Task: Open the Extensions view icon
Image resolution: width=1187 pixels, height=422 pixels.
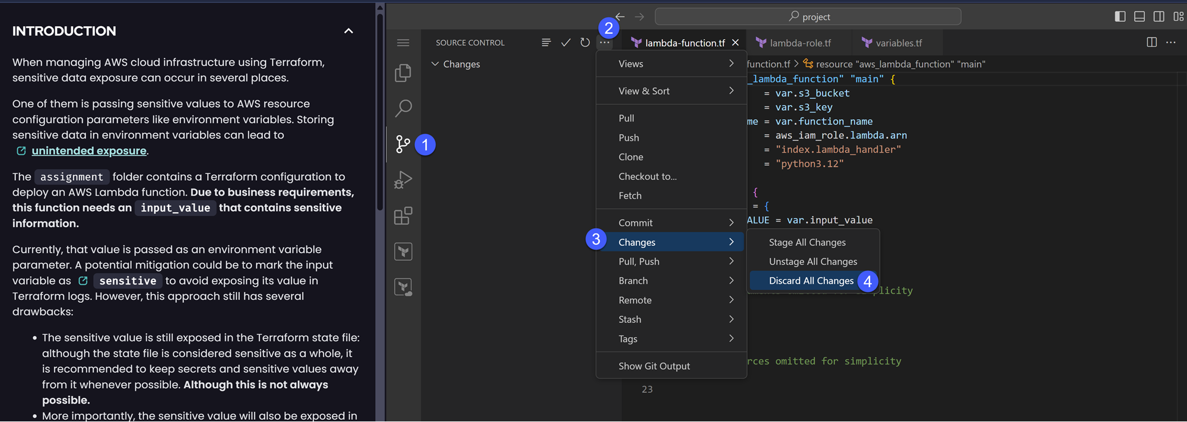Action: [x=403, y=216]
